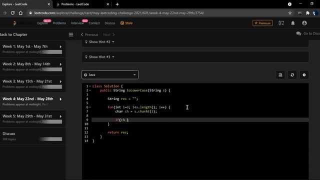Screen dimensions: 320x180
Task: Click the browser reload icon
Action: (x=12, y=13)
